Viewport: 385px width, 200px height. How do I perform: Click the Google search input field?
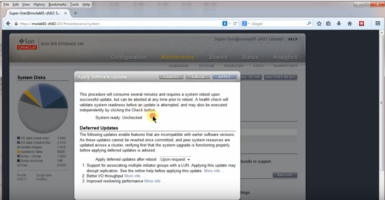pyautogui.click(x=278, y=24)
